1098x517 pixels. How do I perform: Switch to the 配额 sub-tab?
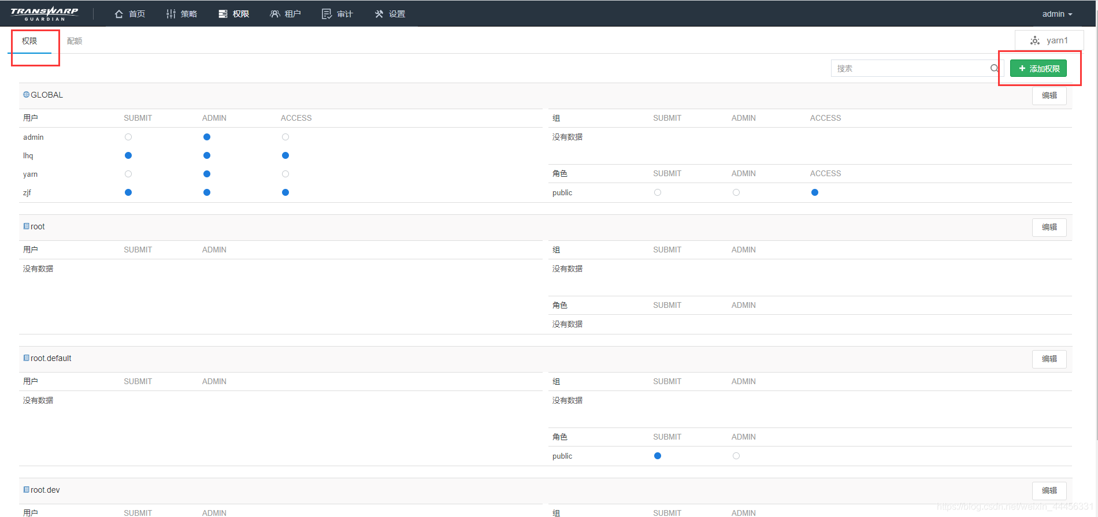tap(75, 41)
